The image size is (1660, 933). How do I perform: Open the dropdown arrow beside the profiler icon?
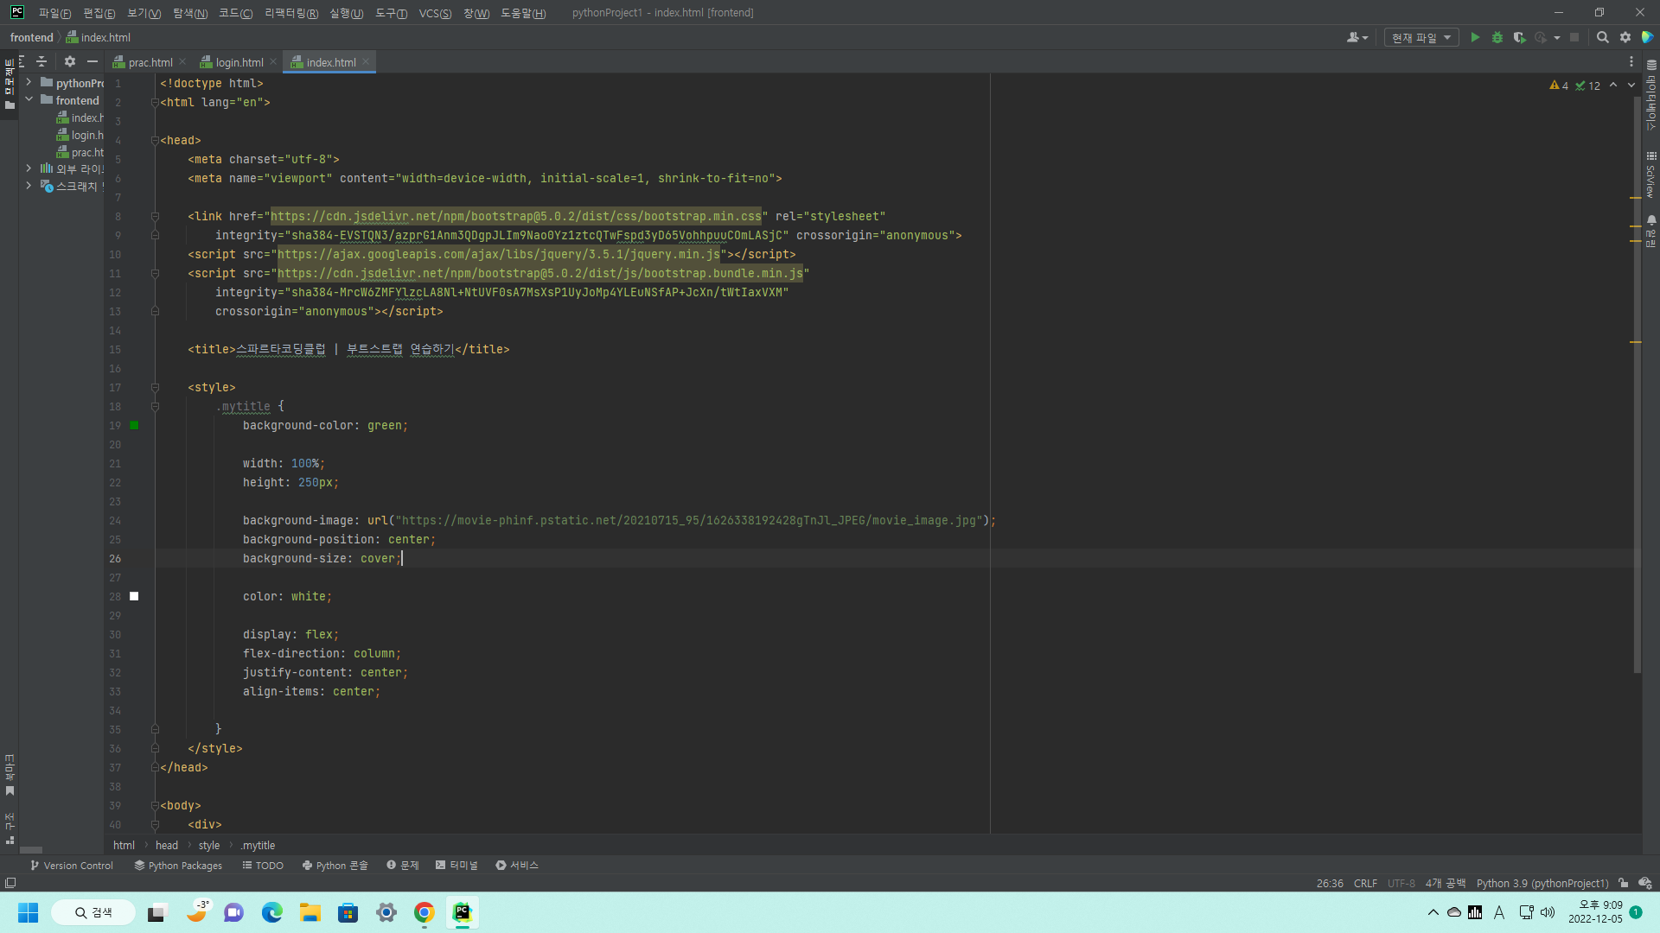pos(1557,38)
